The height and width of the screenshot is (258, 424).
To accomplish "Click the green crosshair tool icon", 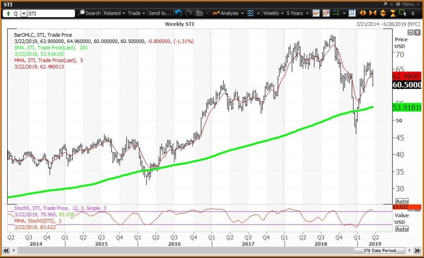I will pos(336,13).
